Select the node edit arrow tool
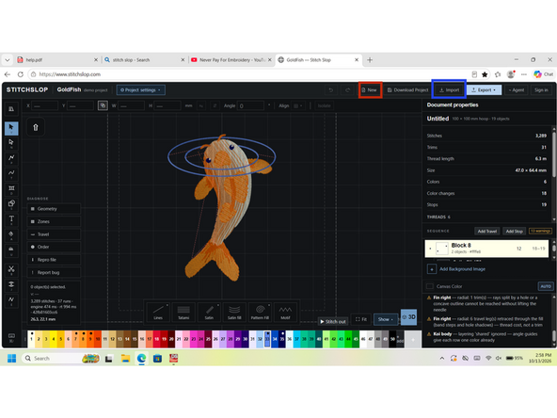The height and width of the screenshot is (418, 557). pyautogui.click(x=11, y=143)
